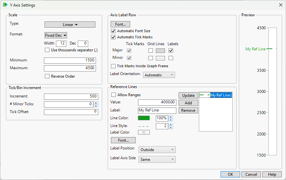The width and height of the screenshot is (286, 180).
Task: Decrease the line width with down arrow
Action: tap(171, 128)
